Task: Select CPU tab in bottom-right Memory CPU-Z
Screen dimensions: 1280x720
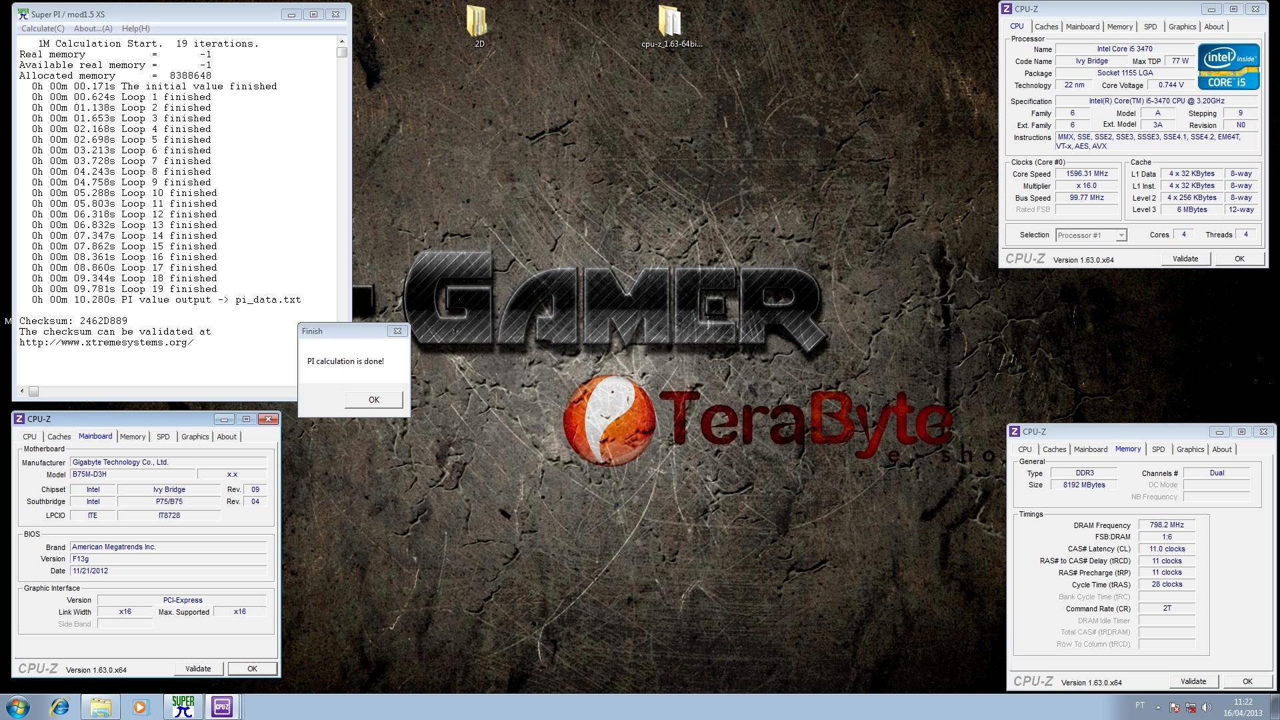Action: [1025, 449]
